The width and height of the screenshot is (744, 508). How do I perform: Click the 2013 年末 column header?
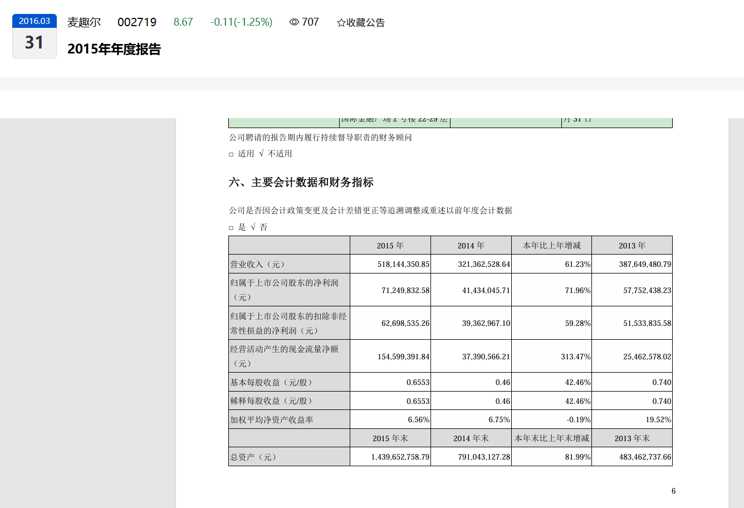tap(632, 438)
